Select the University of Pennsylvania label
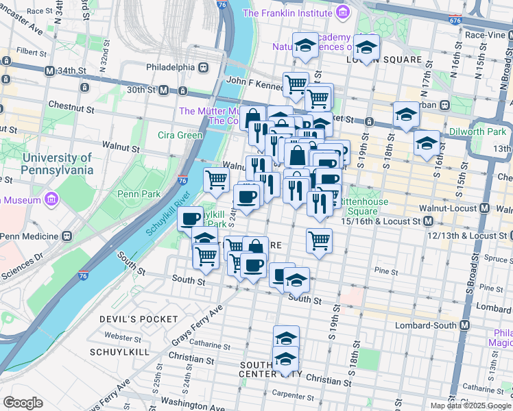 (x=57, y=164)
